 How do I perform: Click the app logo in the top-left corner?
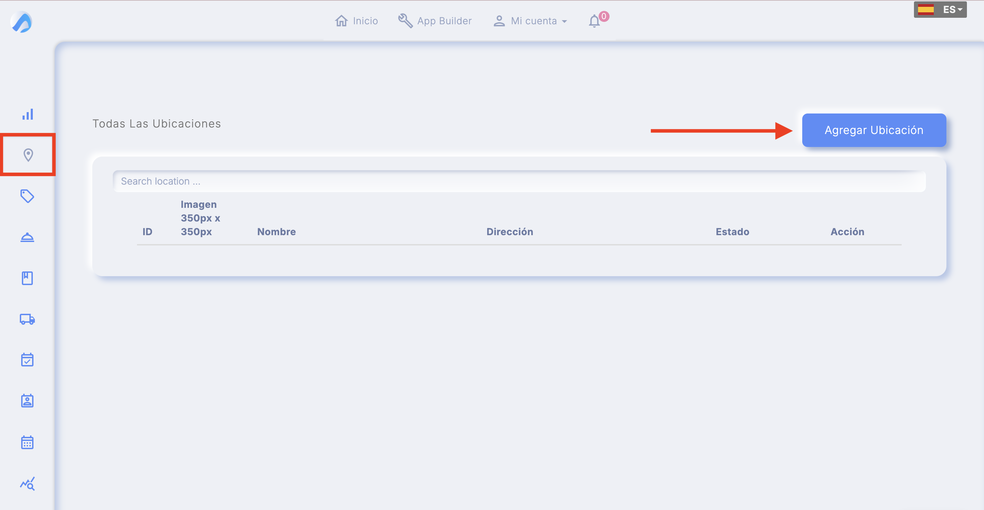point(22,22)
